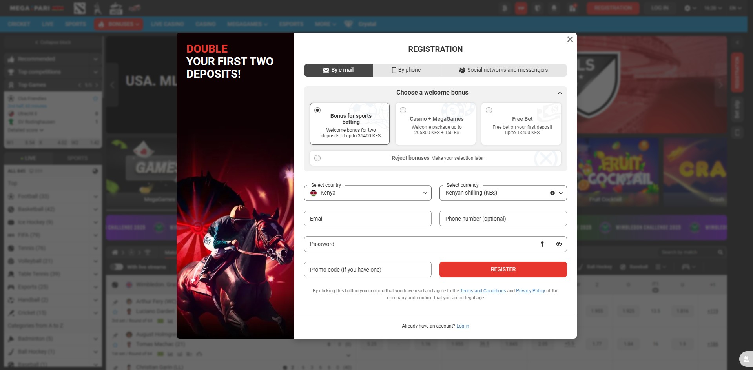This screenshot has width=753, height=370.
Task: Select the Casino + MegaGames bonus radio button
Action: 403,110
